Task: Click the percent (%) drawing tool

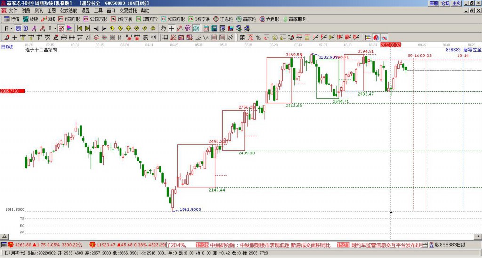Action: point(258,38)
